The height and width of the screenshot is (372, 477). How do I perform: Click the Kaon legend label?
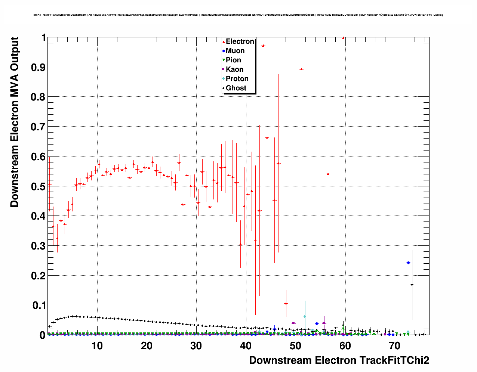pos(234,69)
